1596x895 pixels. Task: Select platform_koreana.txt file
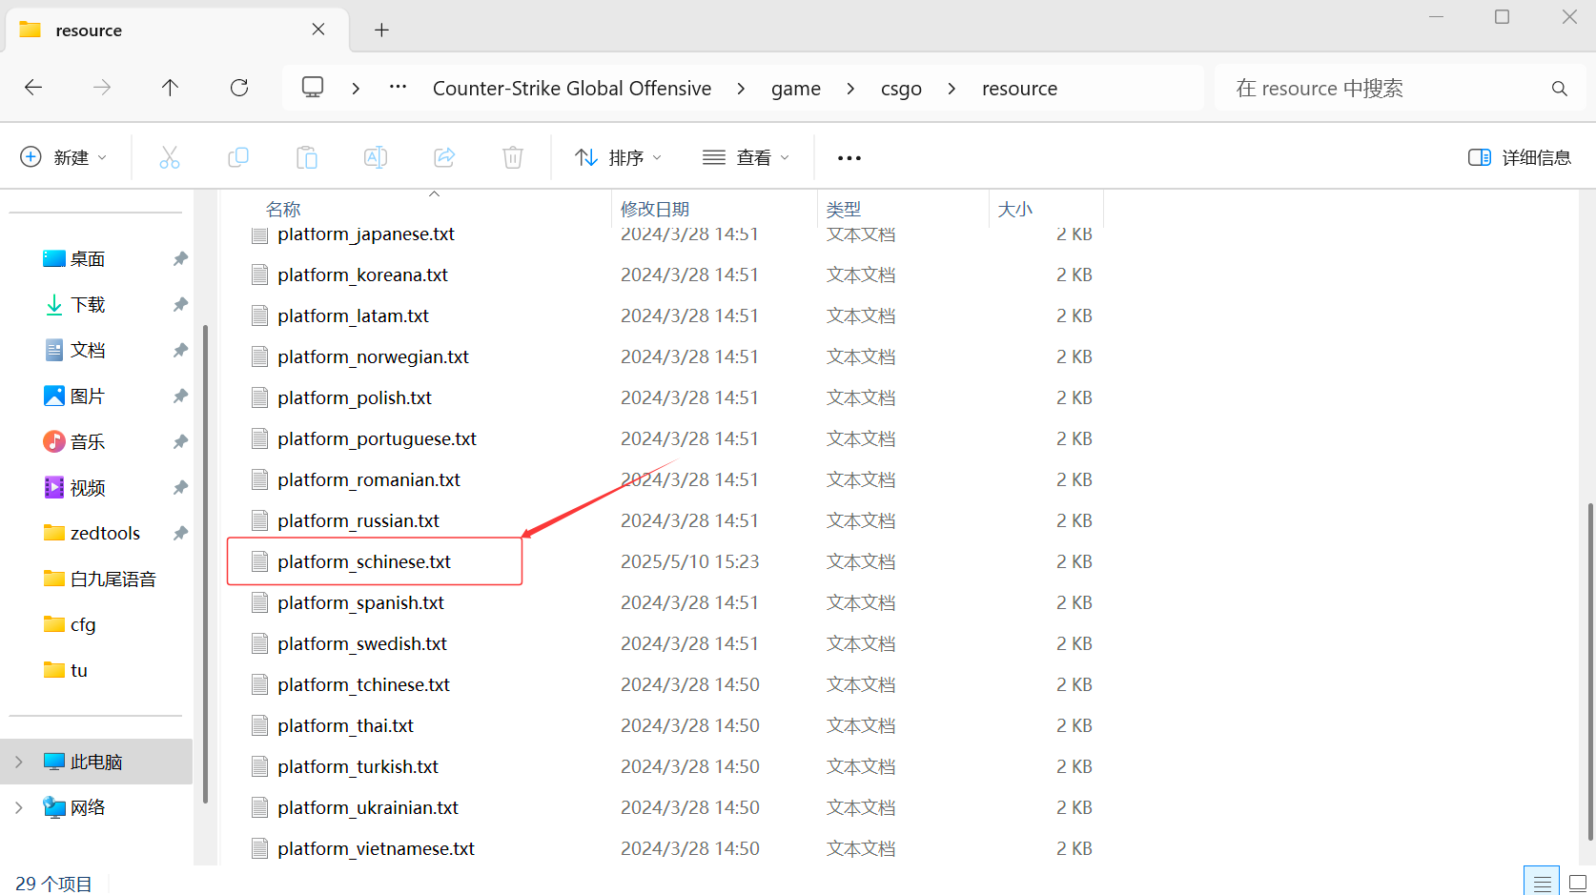362,275
